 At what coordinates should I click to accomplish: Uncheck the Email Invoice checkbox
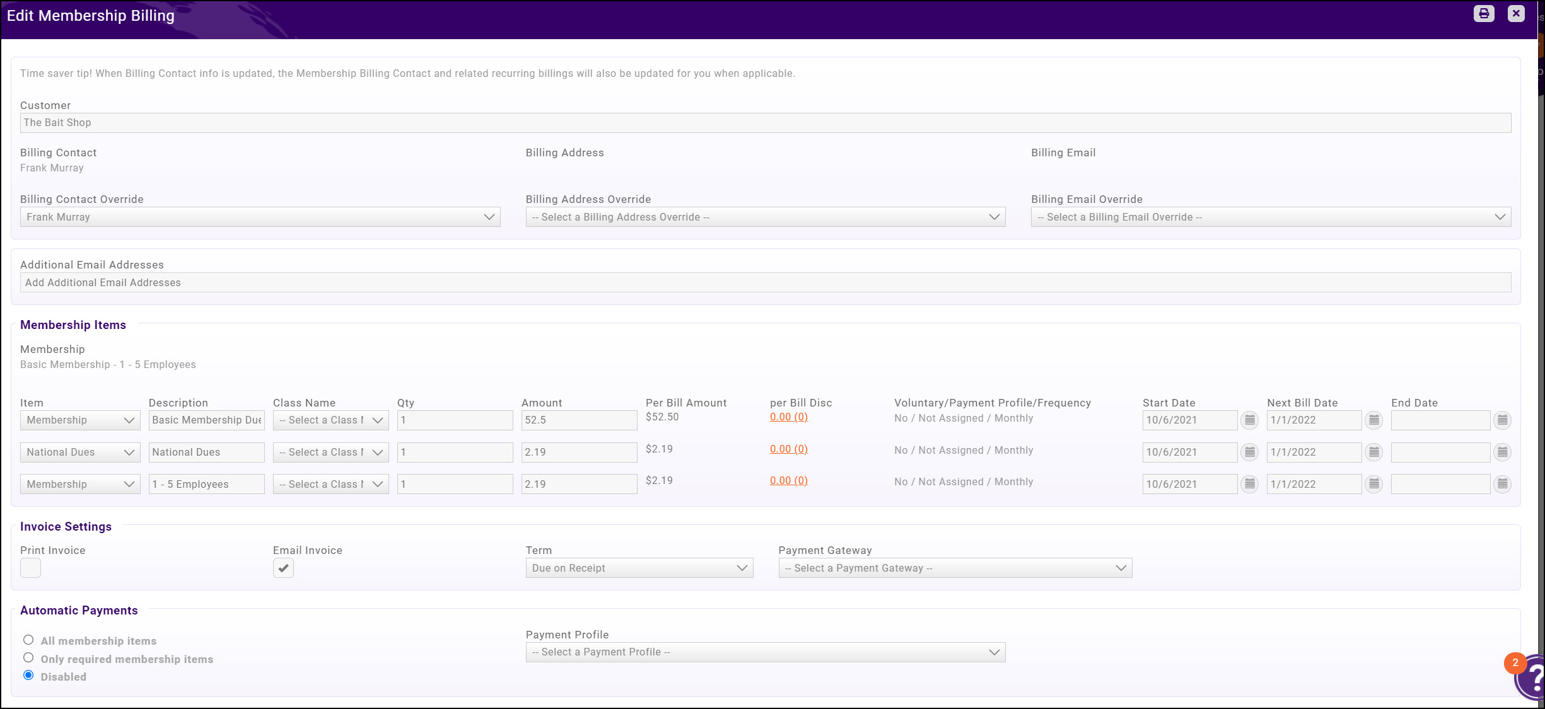283,567
